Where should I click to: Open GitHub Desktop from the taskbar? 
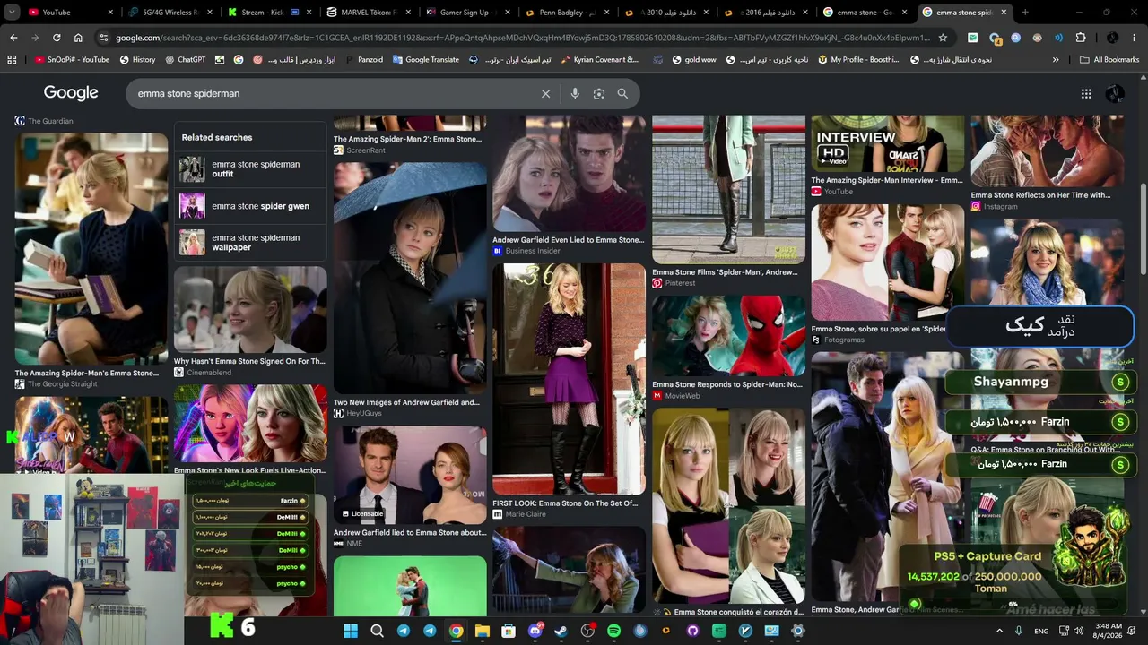pyautogui.click(x=693, y=631)
